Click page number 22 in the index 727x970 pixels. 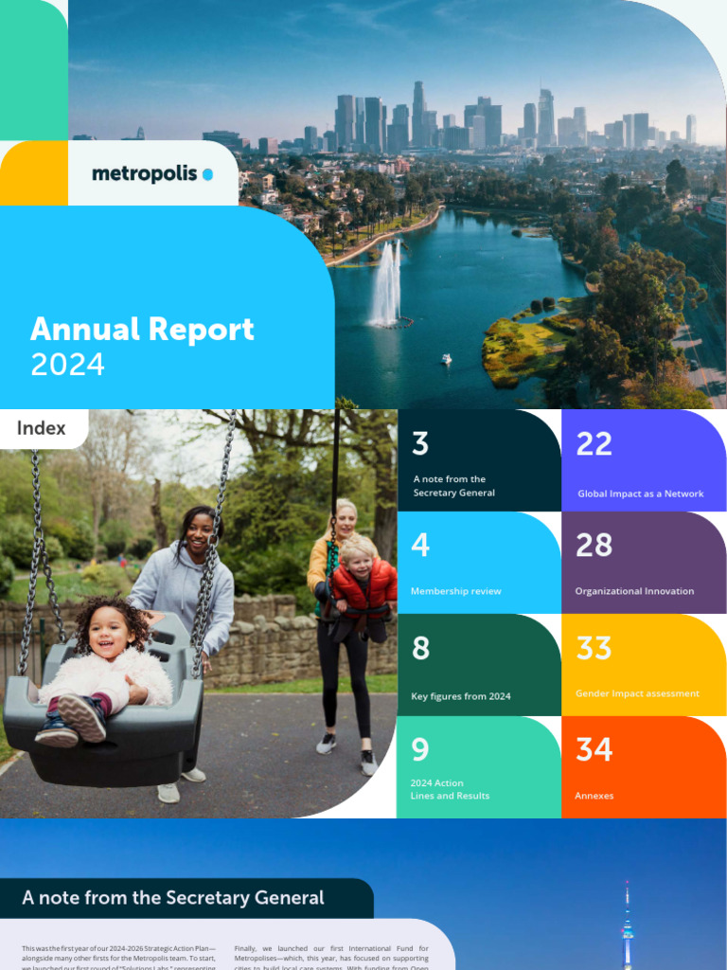click(x=594, y=443)
